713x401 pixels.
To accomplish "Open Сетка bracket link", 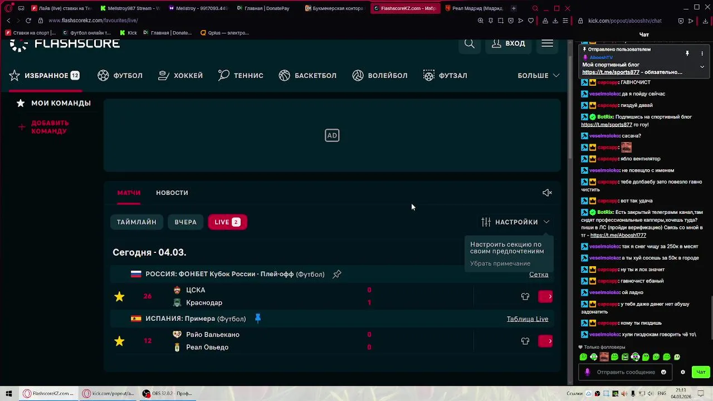I will [x=539, y=275].
